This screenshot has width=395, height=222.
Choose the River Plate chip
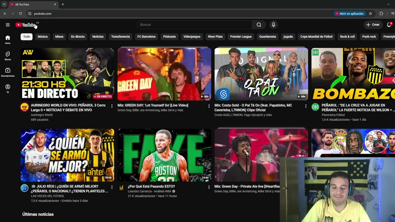pyautogui.click(x=215, y=37)
